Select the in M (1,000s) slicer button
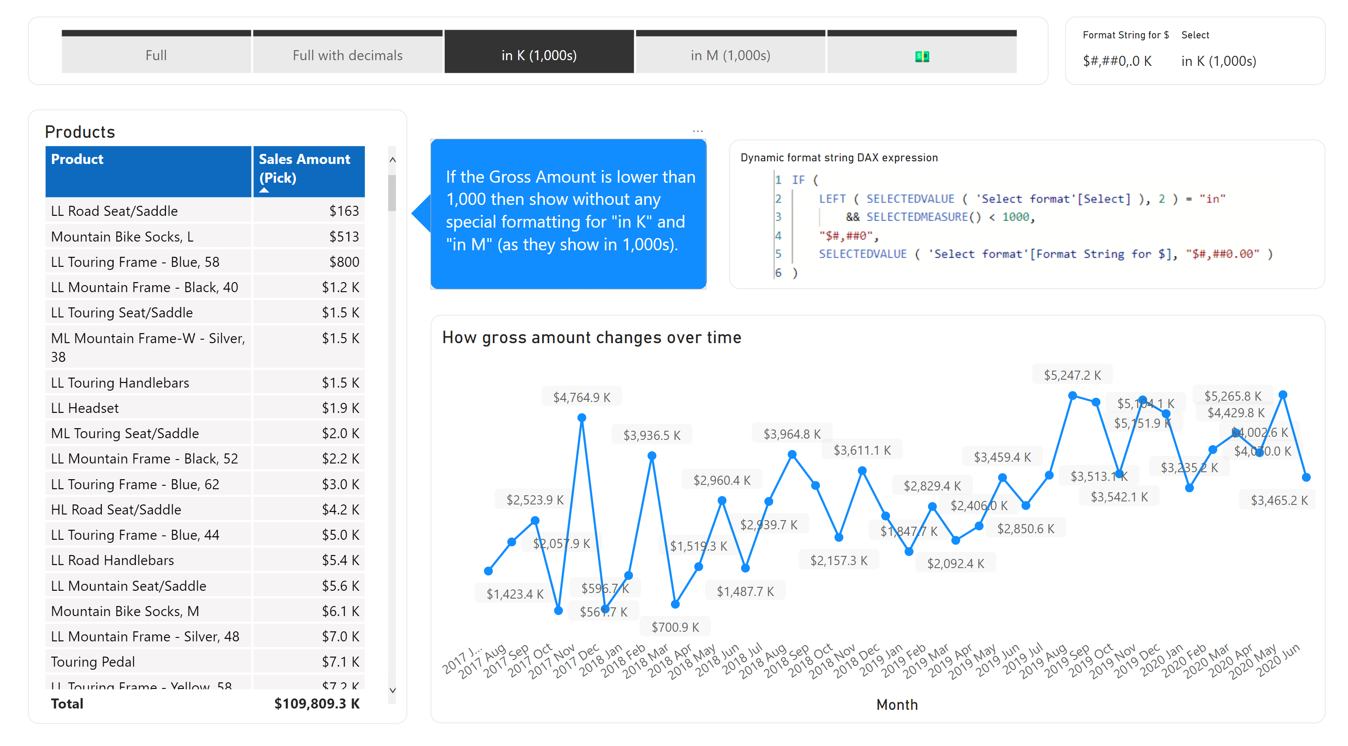The height and width of the screenshot is (746, 1348). tap(730, 52)
